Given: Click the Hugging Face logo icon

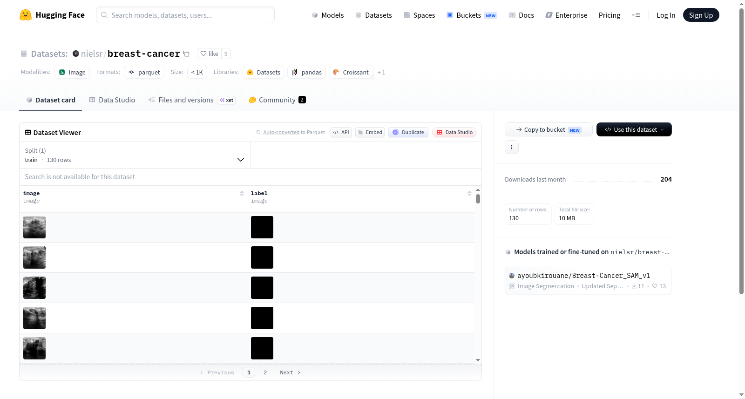Looking at the screenshot, I should pyautogui.click(x=26, y=15).
